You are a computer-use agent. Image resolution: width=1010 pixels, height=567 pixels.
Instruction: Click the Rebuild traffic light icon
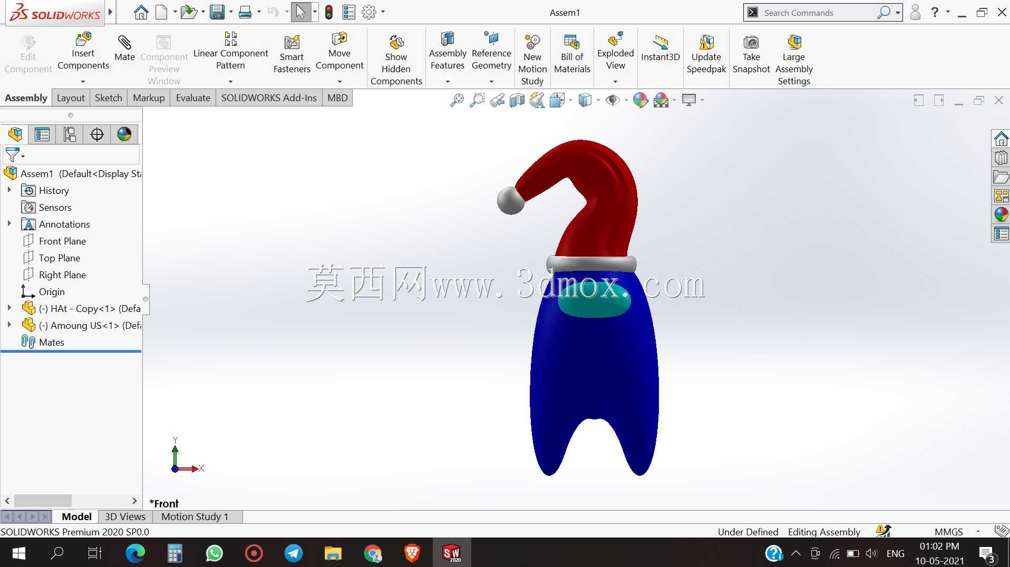[329, 12]
